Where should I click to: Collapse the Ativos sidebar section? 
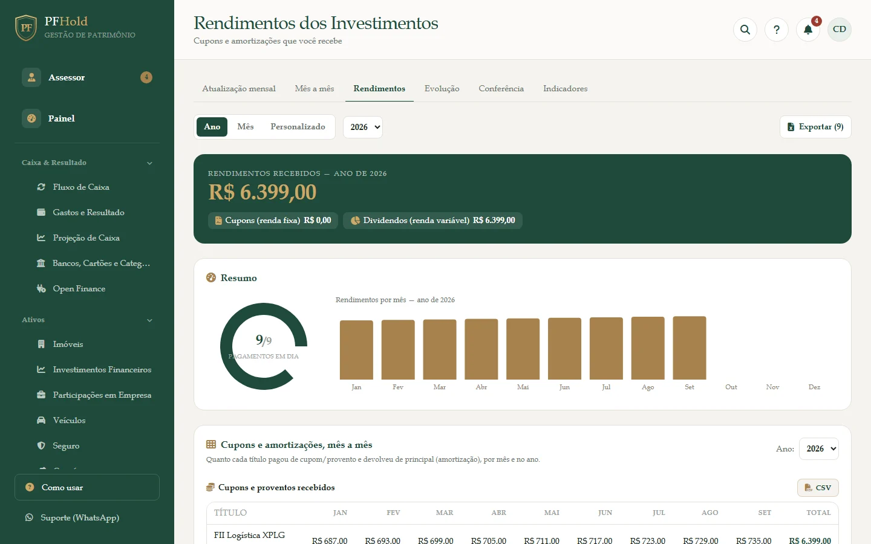(87, 320)
